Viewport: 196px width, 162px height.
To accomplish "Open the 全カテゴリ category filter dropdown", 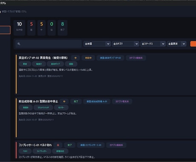I will pyautogui.click(x=126, y=44).
